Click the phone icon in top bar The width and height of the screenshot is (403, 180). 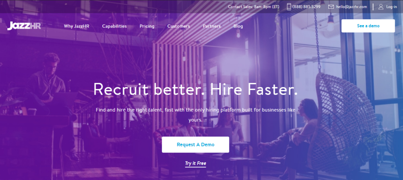point(289,7)
